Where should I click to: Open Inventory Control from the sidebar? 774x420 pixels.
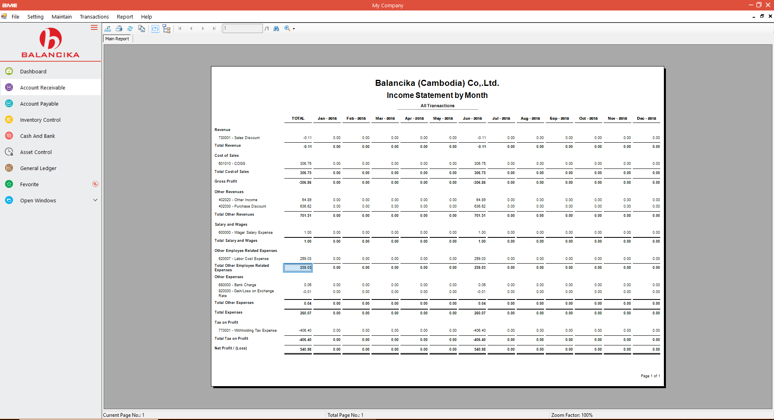pyautogui.click(x=40, y=120)
